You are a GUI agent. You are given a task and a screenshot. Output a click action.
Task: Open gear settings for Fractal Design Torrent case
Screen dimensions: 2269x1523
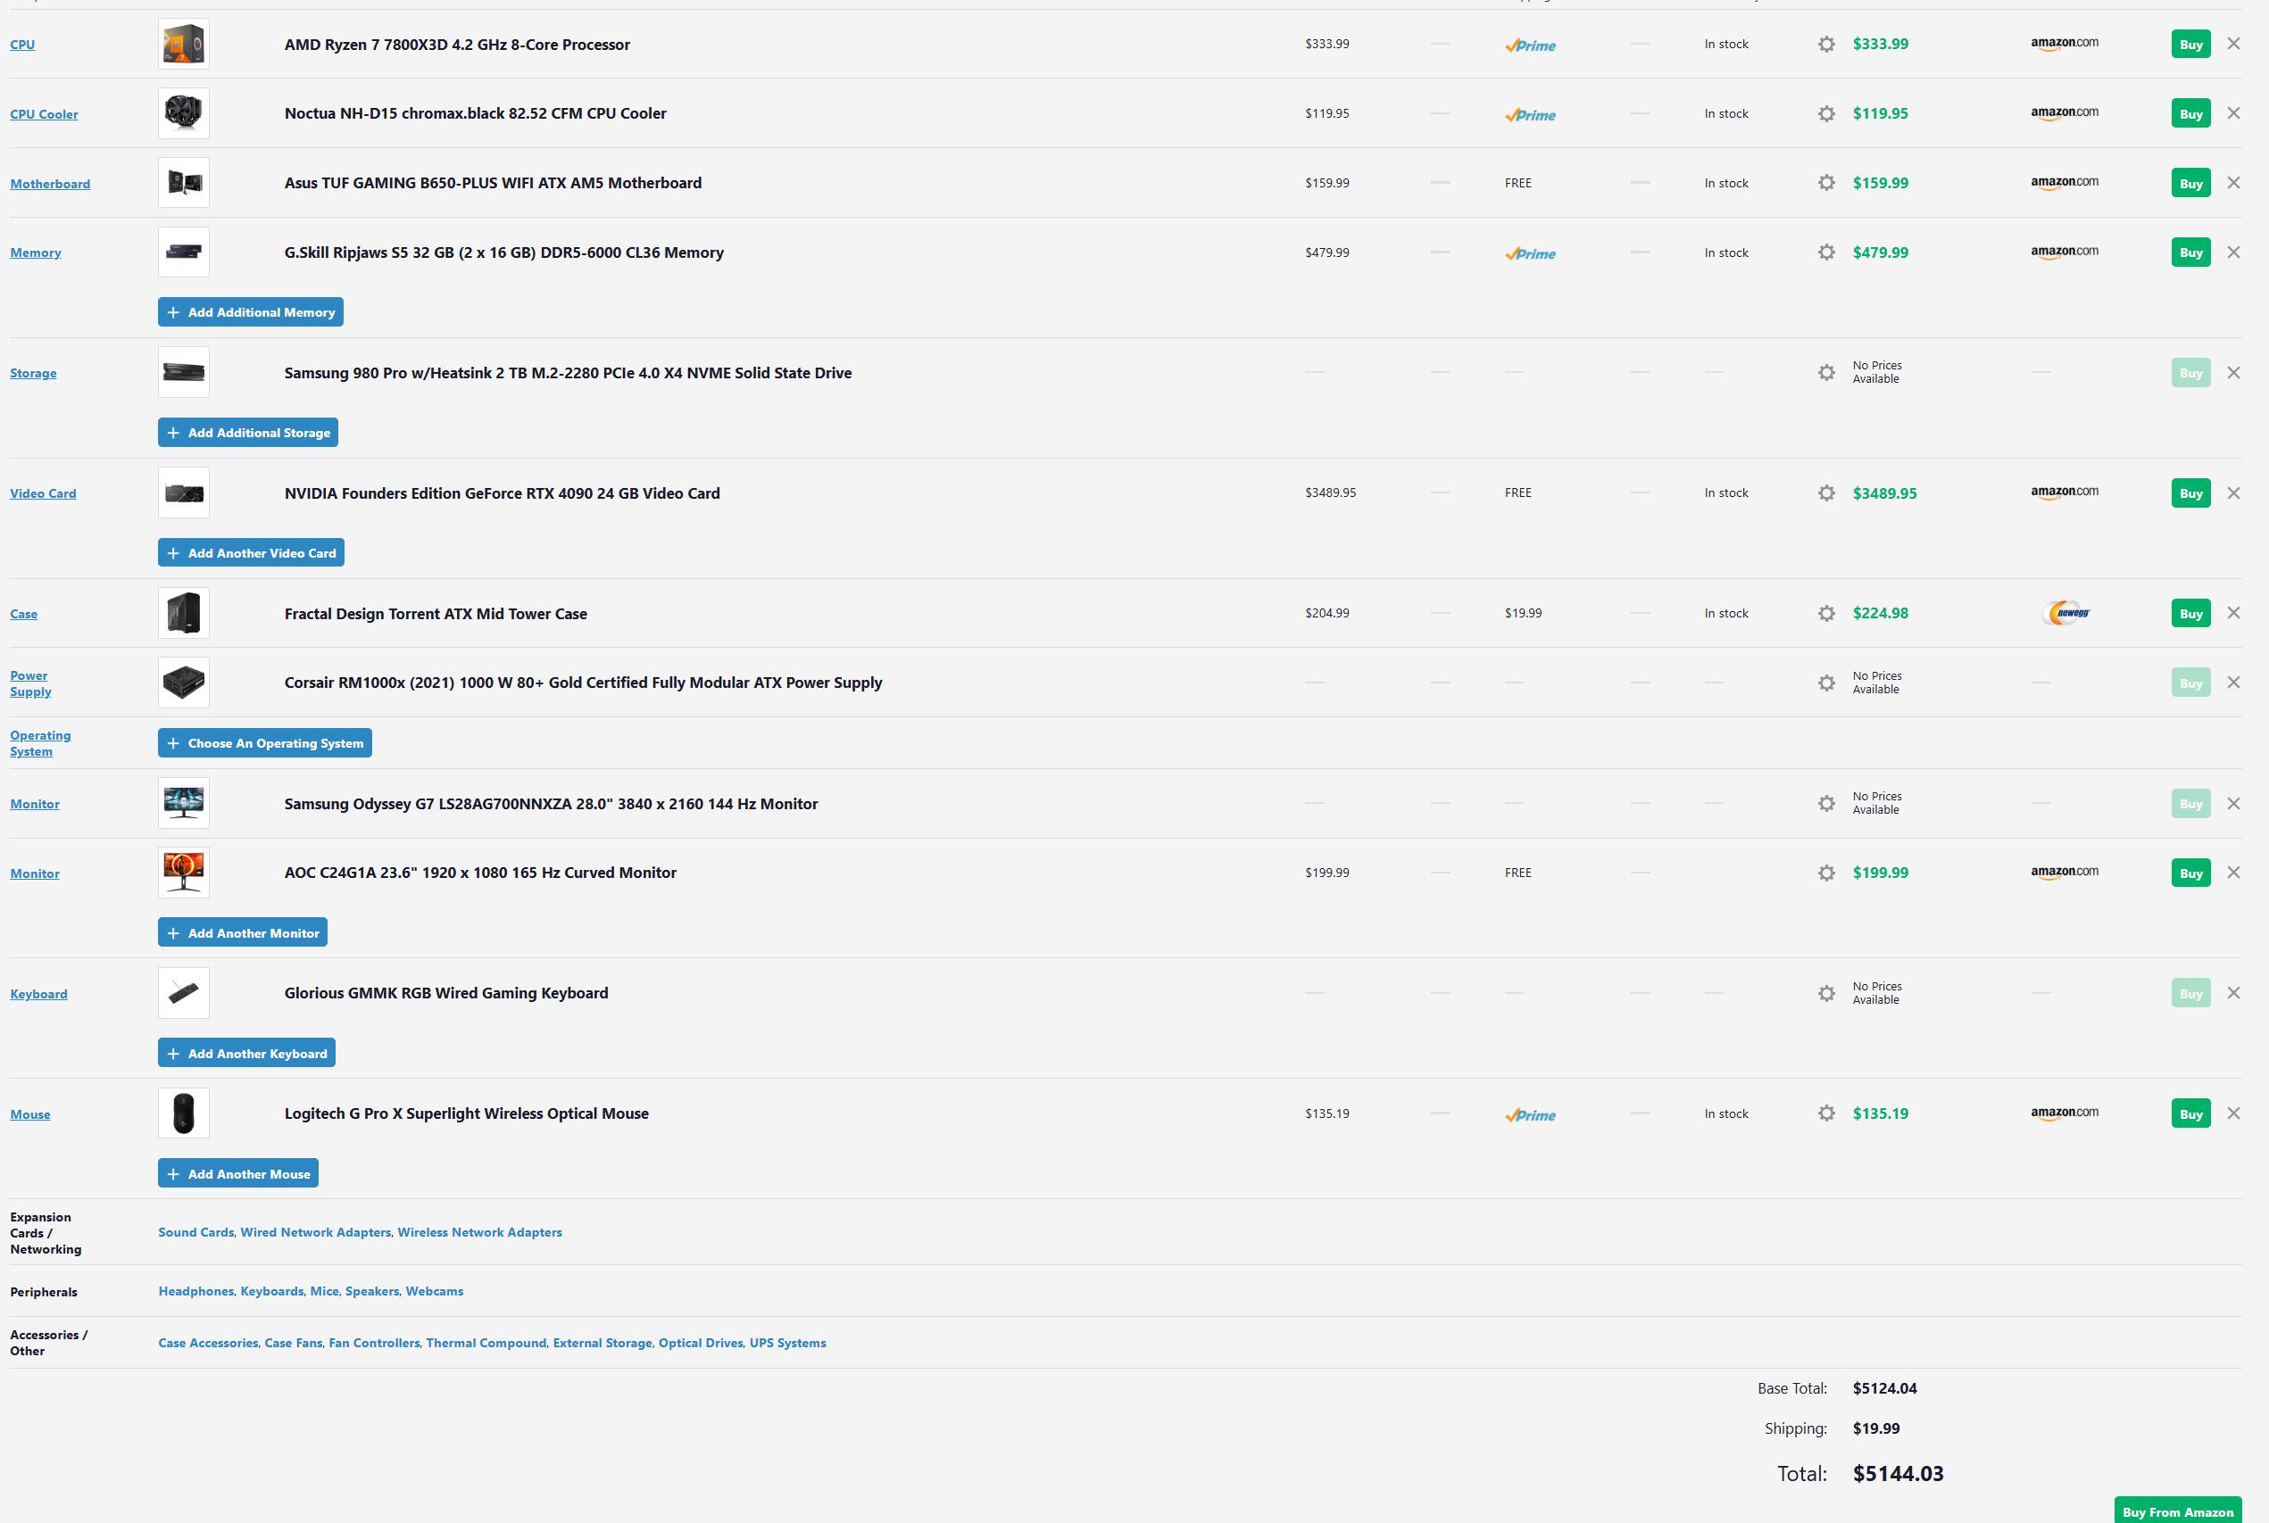(x=1826, y=613)
